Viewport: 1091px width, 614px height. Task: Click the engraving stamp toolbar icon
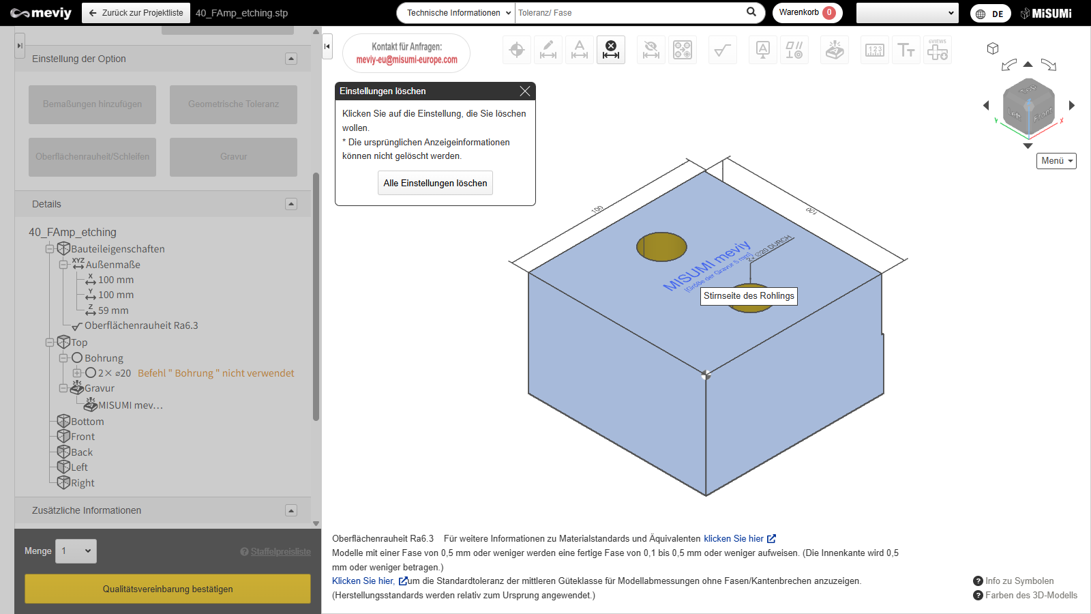click(x=835, y=50)
